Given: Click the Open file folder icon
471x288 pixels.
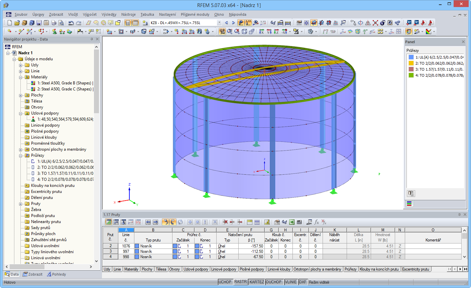Looking at the screenshot, I should [17, 22].
